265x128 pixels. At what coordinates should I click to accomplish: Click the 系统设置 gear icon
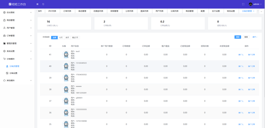click(x=4, y=51)
